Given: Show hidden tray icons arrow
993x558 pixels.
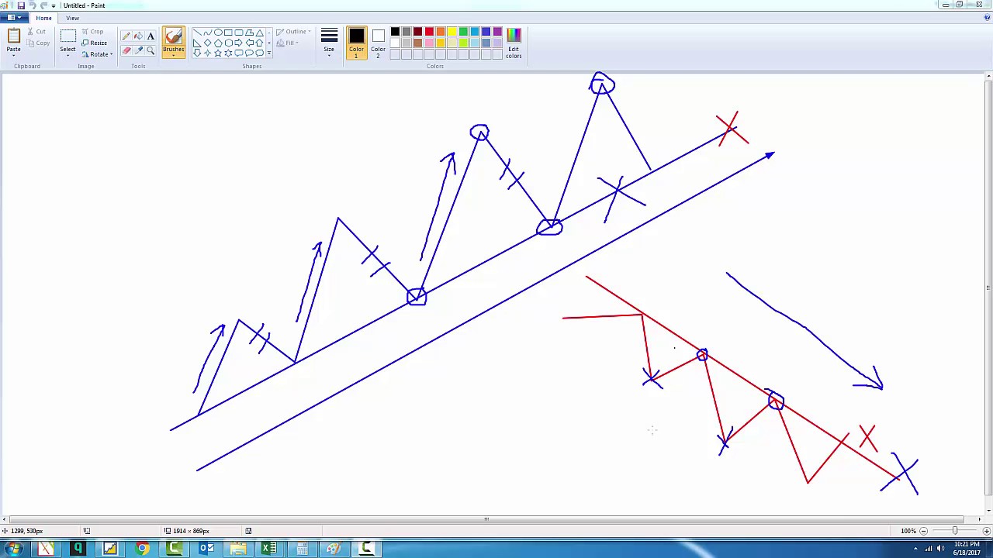Looking at the screenshot, I should coord(915,549).
